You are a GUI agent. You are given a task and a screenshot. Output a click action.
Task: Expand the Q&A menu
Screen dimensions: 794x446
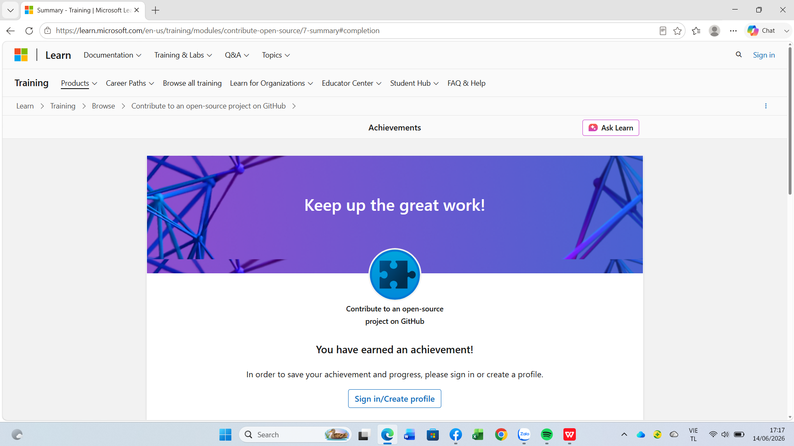click(237, 55)
